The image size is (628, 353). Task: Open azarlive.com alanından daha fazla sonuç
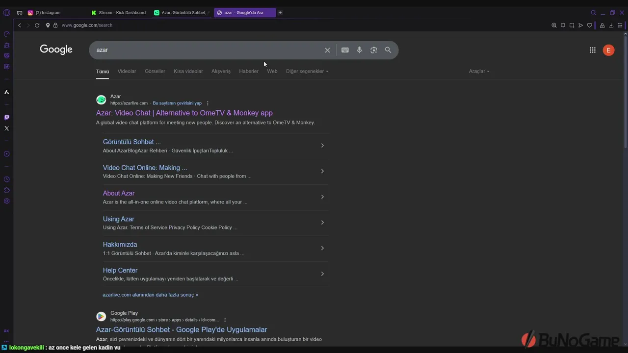[150, 295]
